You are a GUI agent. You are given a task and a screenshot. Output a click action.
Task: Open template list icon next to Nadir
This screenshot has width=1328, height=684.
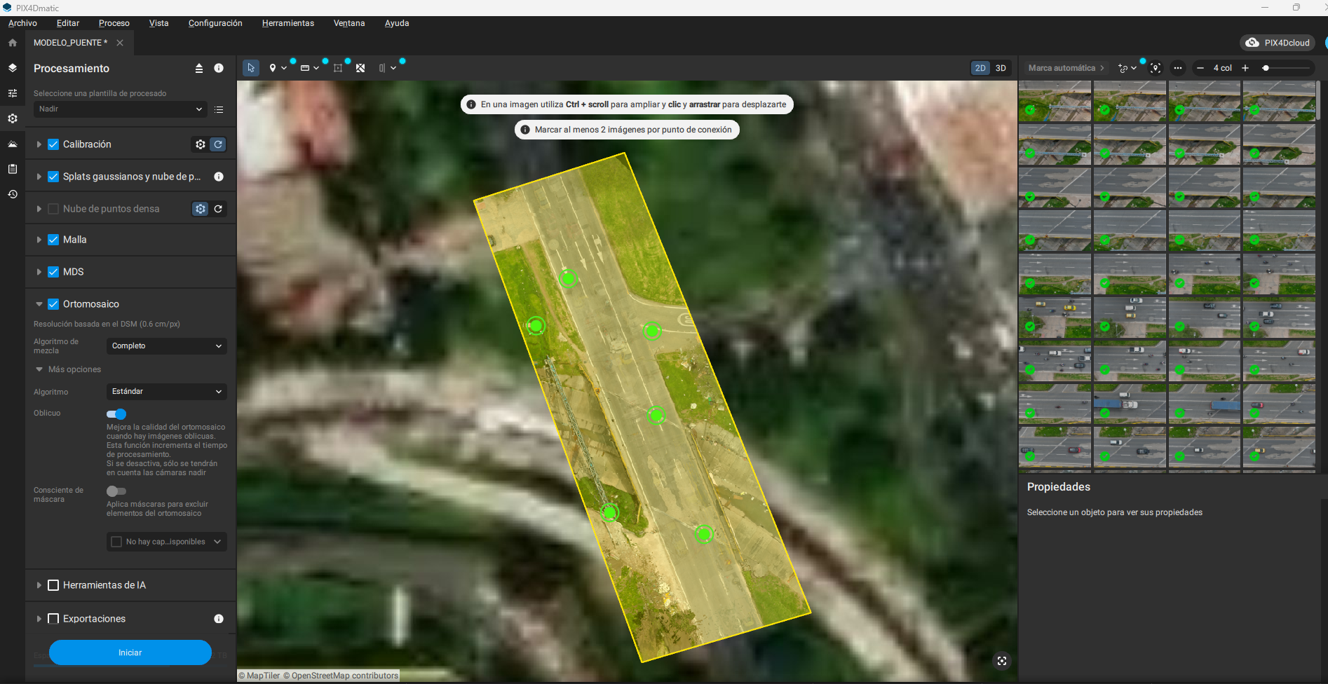219,109
